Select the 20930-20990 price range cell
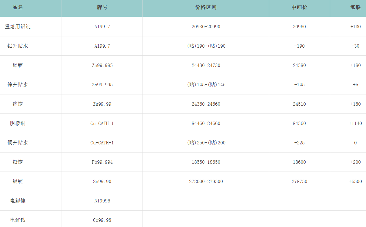 tap(206, 27)
